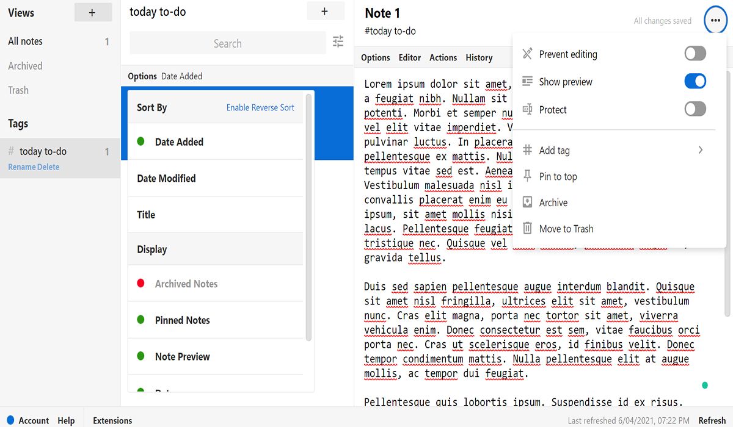Open the Actions menu above the note
The image size is (733, 427).
(x=443, y=57)
